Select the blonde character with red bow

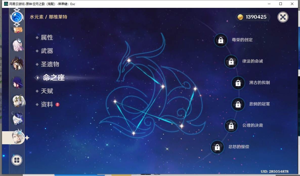(18, 30)
